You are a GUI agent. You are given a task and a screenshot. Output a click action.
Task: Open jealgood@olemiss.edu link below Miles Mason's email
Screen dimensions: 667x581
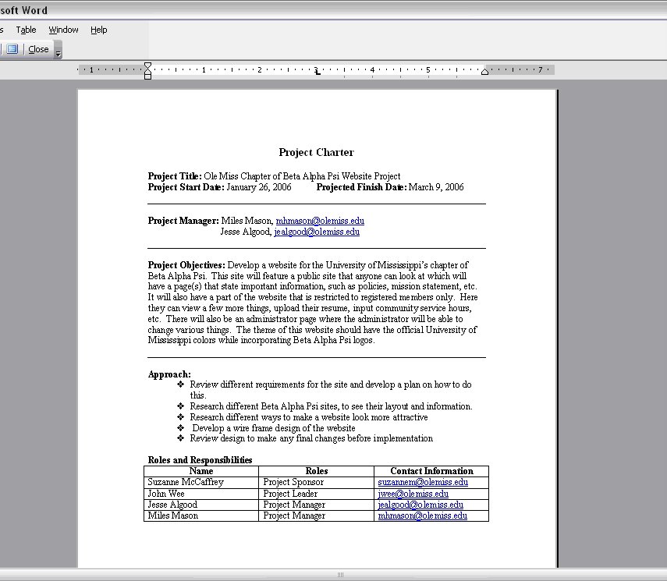pyautogui.click(x=317, y=232)
